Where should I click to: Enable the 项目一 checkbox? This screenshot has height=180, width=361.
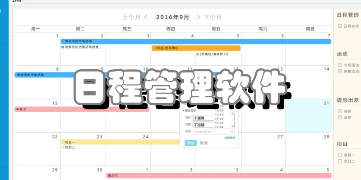tap(340, 155)
